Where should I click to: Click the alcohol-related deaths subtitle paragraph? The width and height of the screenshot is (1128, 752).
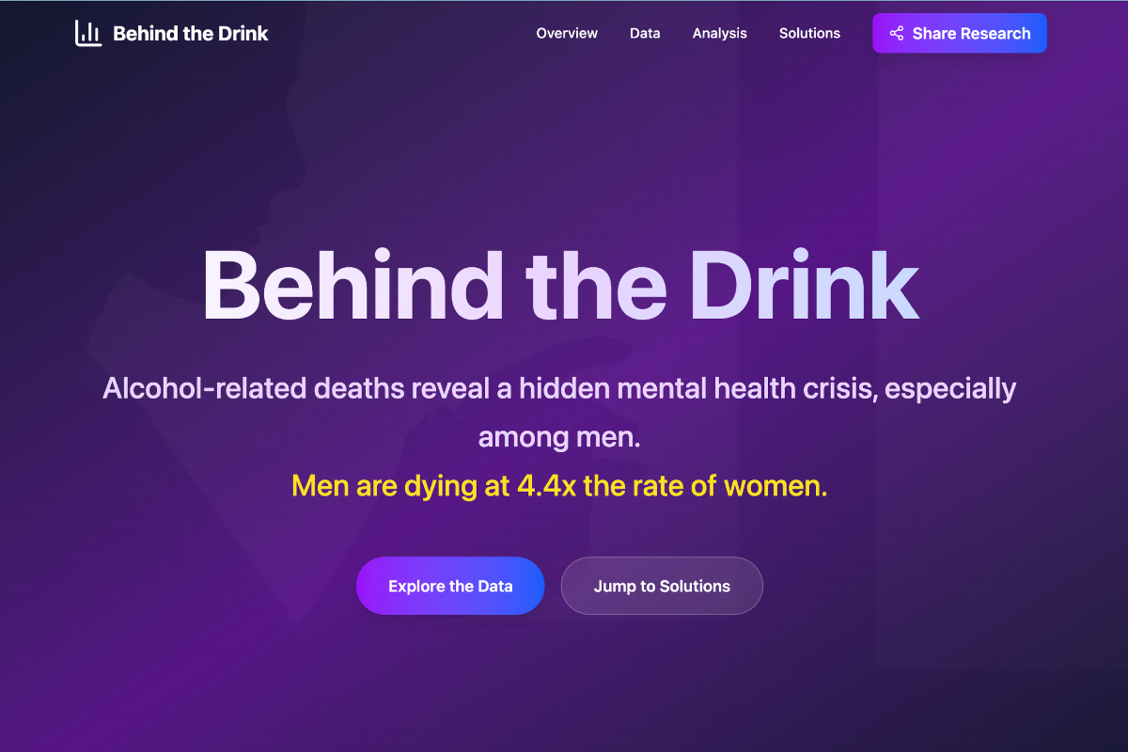coord(559,413)
